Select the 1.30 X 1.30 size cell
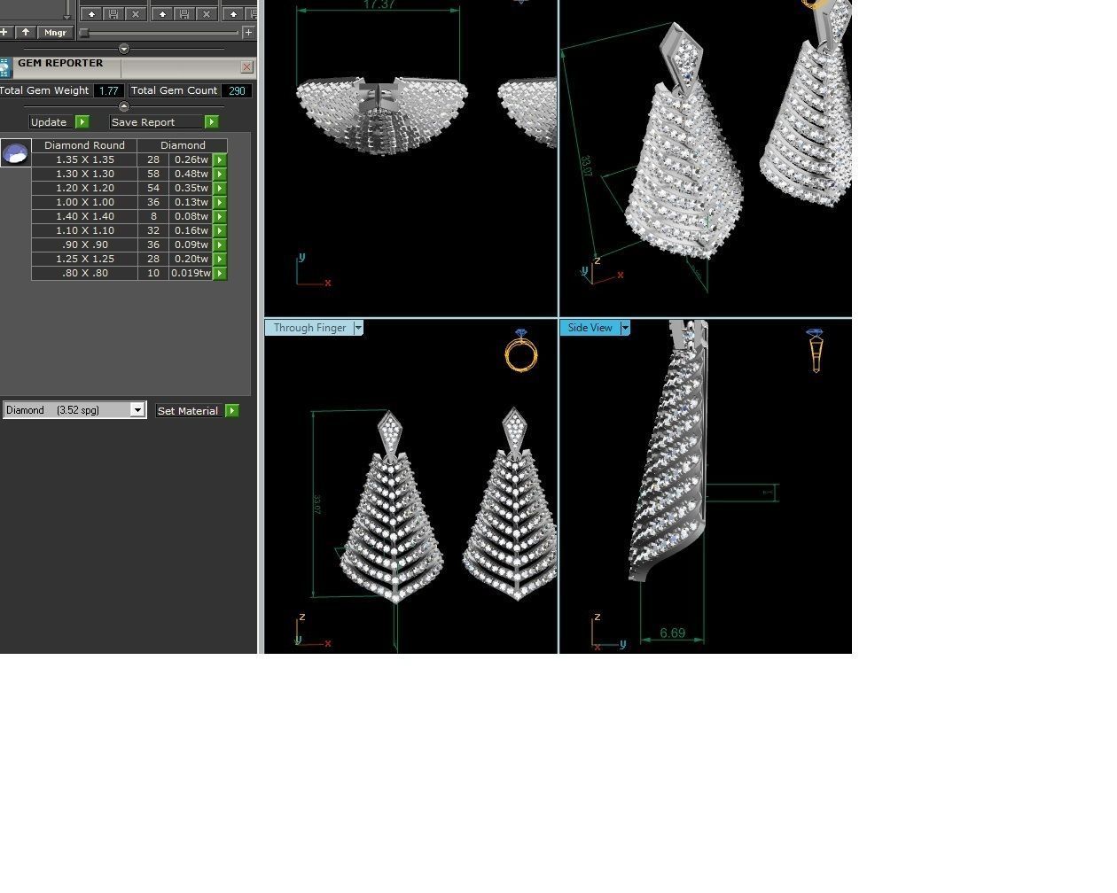 pos(84,174)
